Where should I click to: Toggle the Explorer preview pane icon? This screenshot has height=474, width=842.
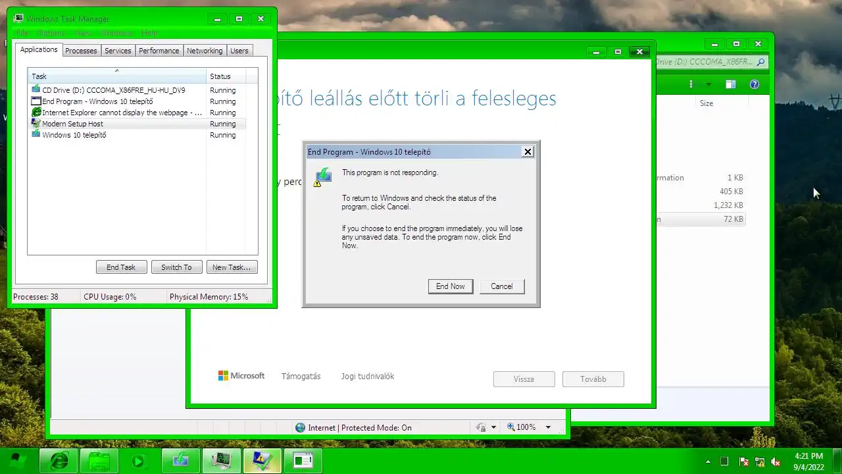tap(731, 84)
